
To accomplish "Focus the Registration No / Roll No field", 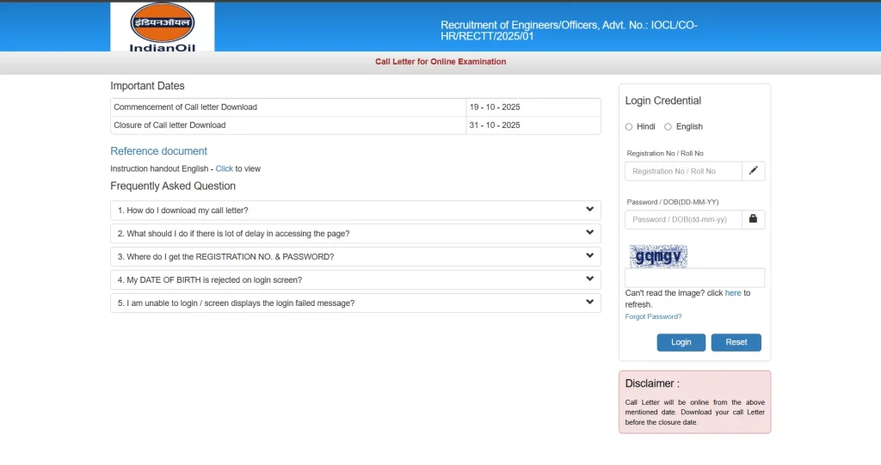I will (x=683, y=171).
